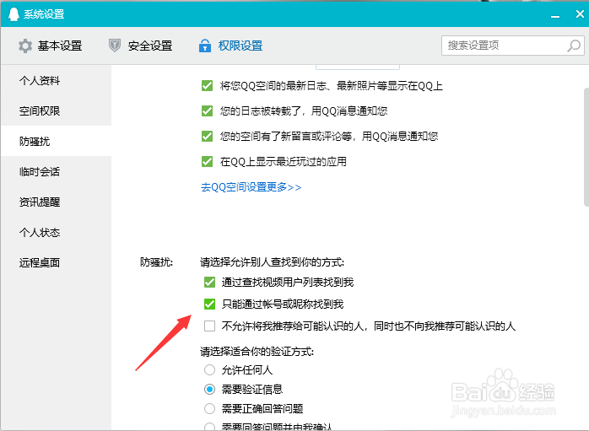Uncheck 通过查找视频用户列表找到我 checkbox
The height and width of the screenshot is (431, 589).
click(x=209, y=282)
